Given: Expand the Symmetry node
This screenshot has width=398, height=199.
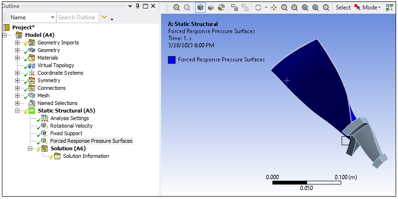Looking at the screenshot, I should pyautogui.click(x=17, y=81).
